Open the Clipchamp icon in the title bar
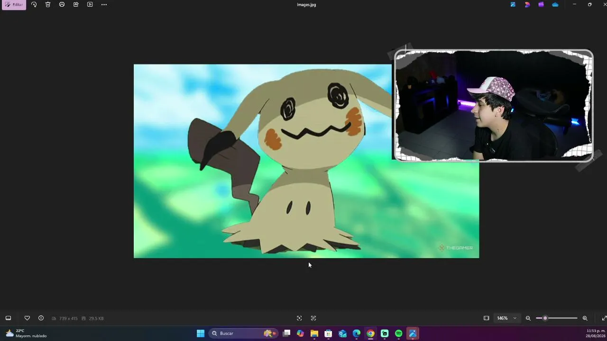 (541, 5)
